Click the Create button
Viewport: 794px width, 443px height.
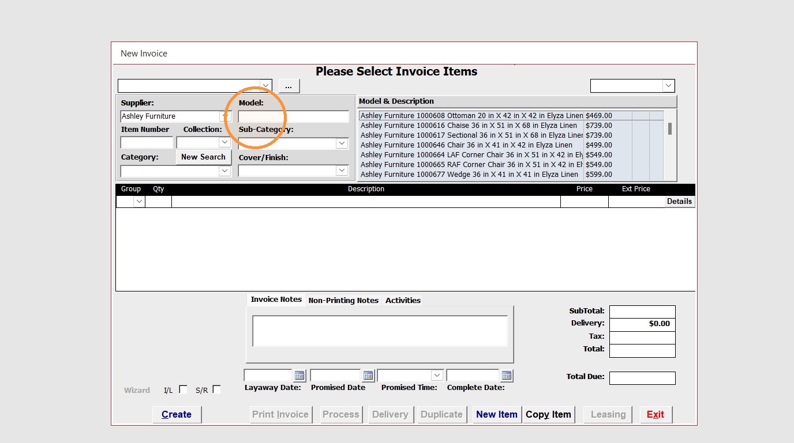[x=177, y=414]
